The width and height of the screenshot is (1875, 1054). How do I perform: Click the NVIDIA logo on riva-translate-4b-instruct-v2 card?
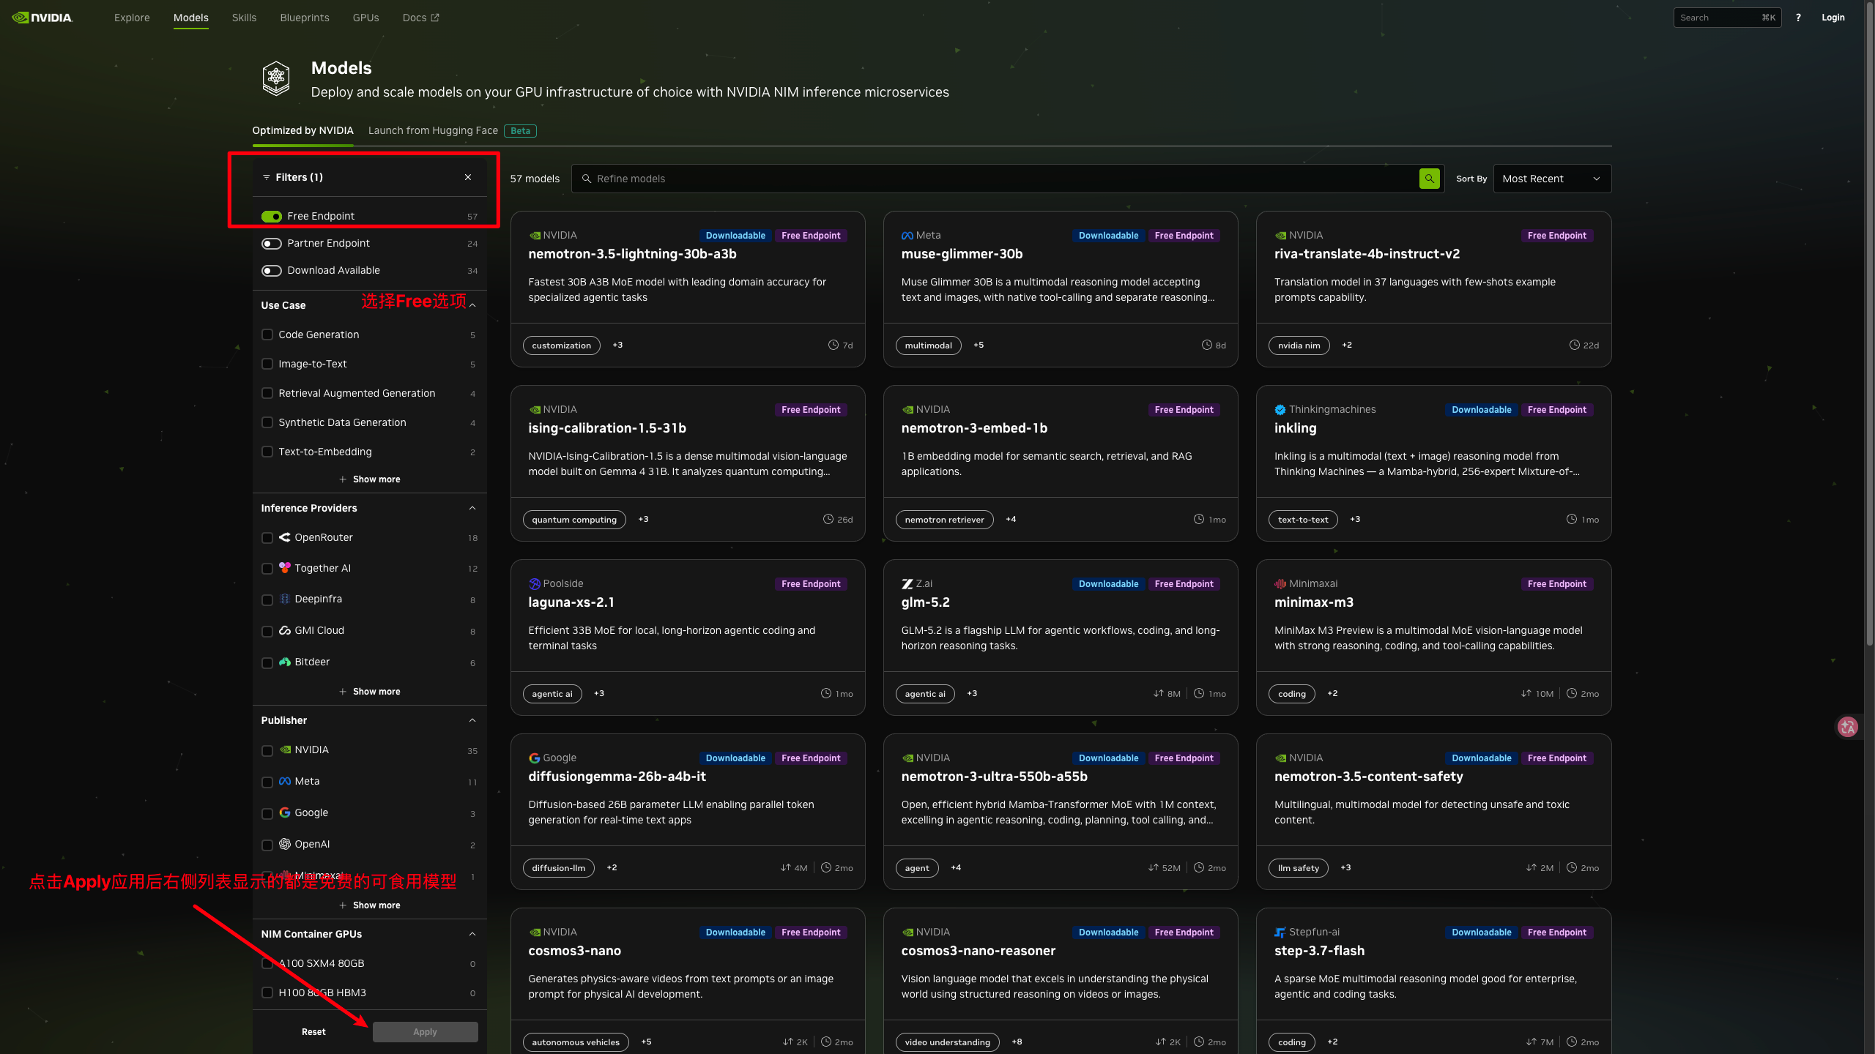click(x=1280, y=236)
